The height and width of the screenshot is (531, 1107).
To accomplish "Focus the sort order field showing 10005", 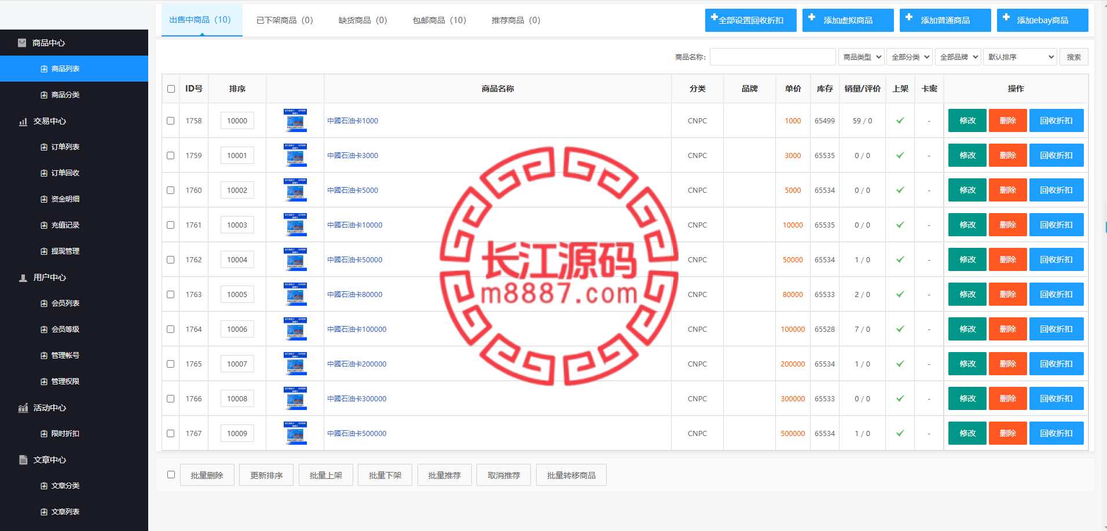I will point(237,294).
